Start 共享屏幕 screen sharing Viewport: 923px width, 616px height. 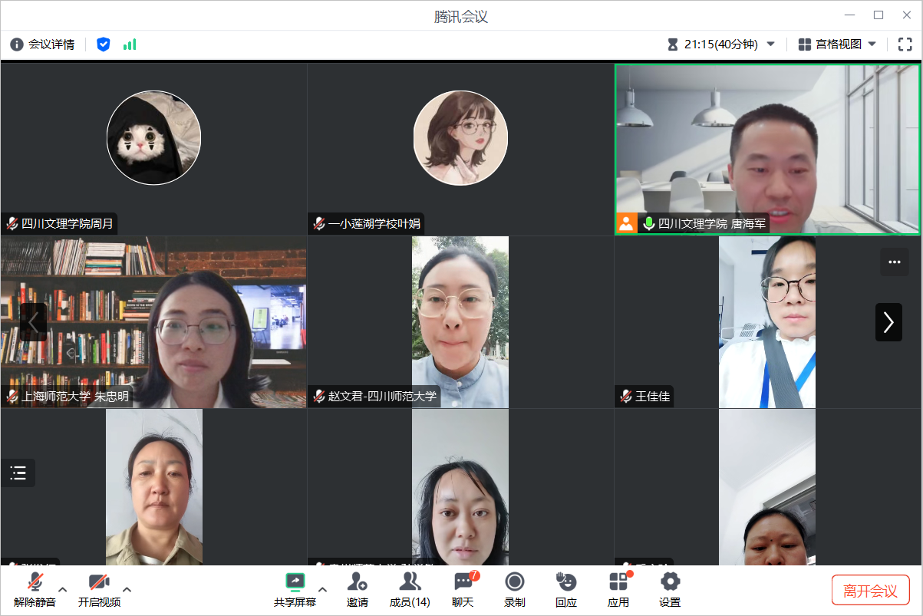click(x=295, y=589)
